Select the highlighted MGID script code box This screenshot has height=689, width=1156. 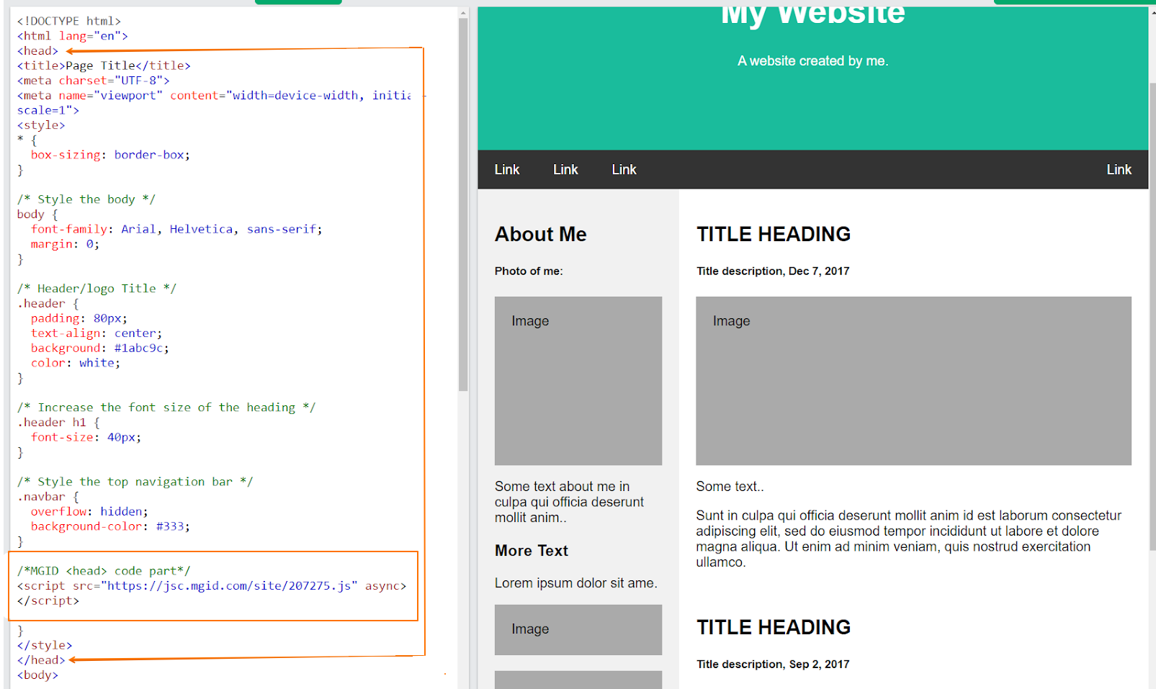tap(213, 585)
